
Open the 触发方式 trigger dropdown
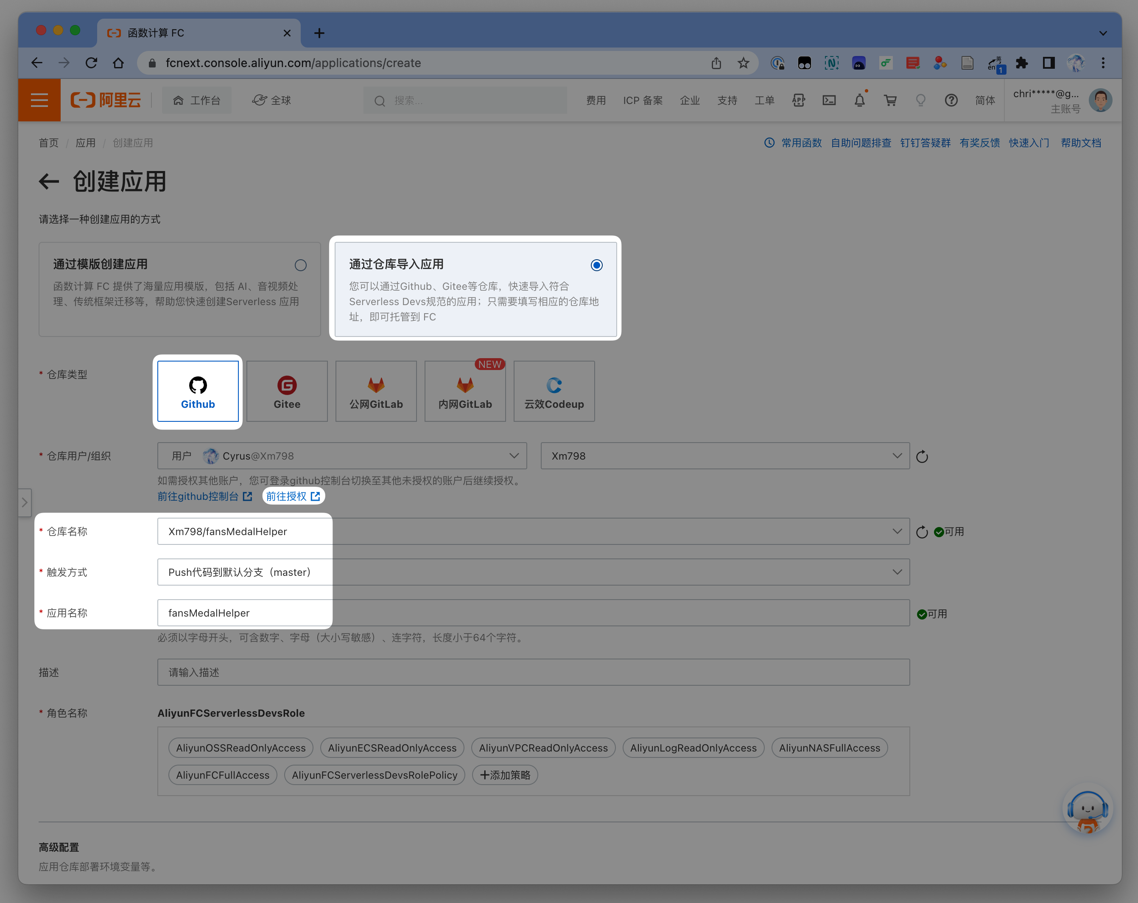point(533,572)
